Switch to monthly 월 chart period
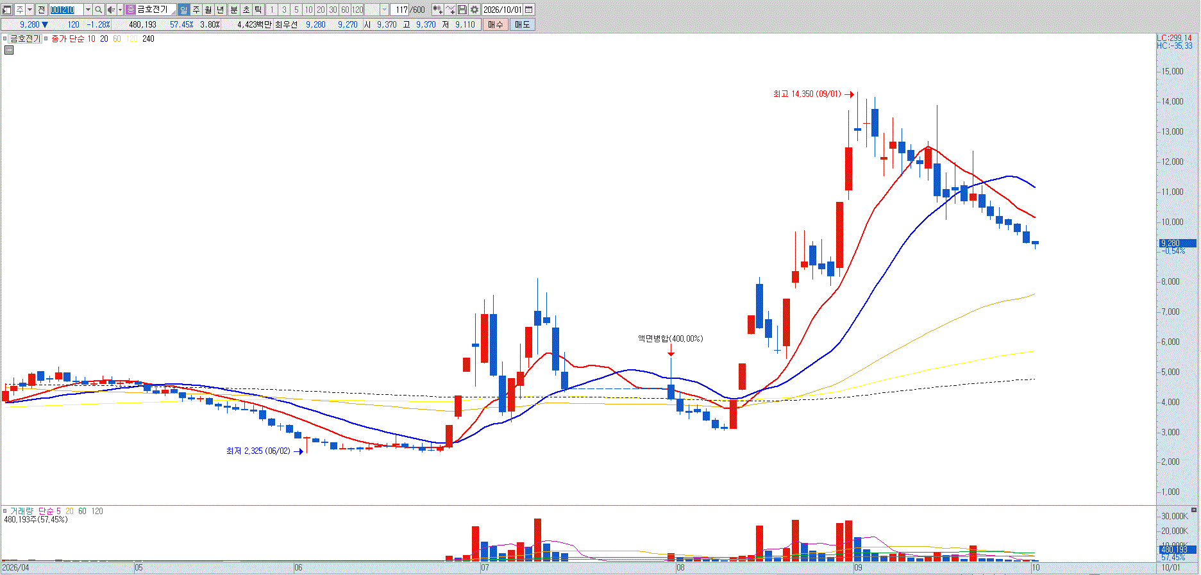This screenshot has width=1201, height=575. tap(208, 10)
